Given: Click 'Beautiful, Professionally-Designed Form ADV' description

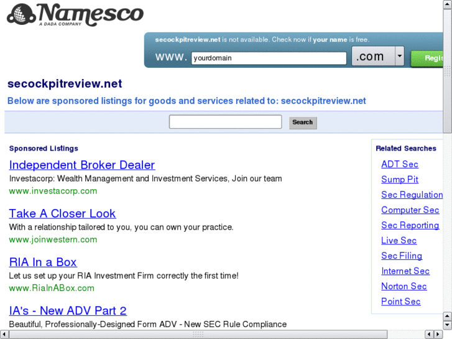Looking at the screenshot, I should (x=147, y=324).
